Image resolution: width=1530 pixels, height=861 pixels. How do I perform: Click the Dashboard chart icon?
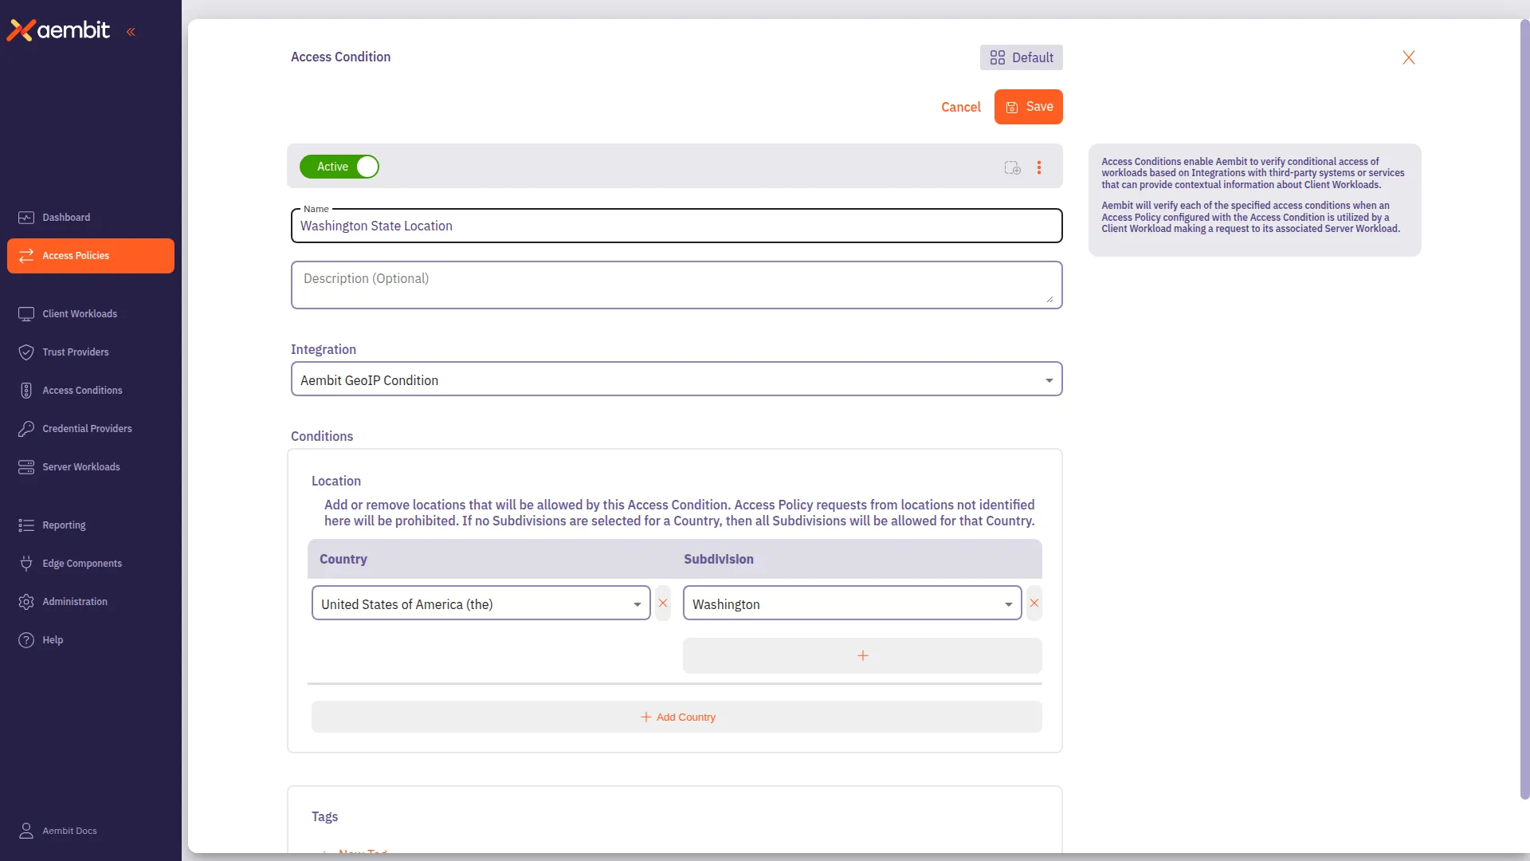pos(26,218)
